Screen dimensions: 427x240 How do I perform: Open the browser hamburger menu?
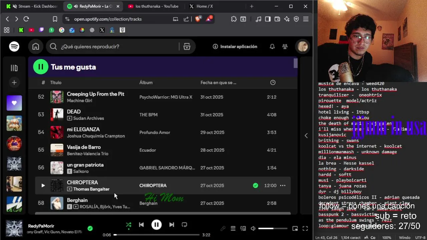(306, 19)
